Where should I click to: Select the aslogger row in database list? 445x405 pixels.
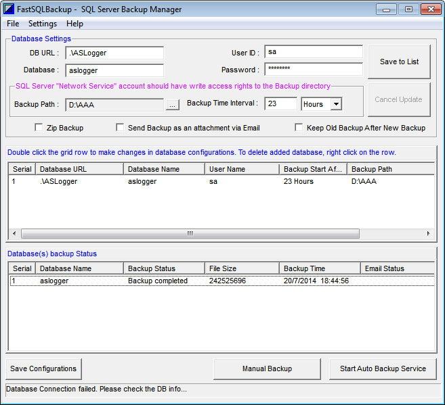(142, 182)
